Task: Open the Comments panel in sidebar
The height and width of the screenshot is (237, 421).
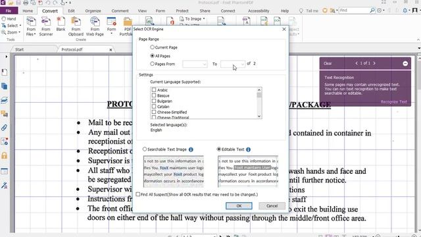Action: click(5, 114)
